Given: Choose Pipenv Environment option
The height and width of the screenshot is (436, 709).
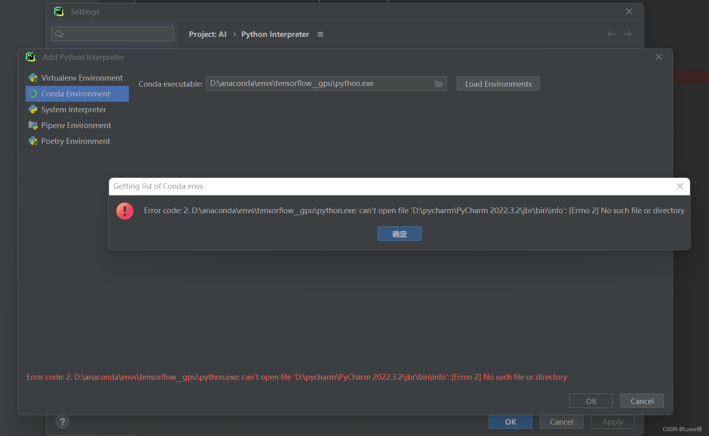Looking at the screenshot, I should pyautogui.click(x=77, y=125).
